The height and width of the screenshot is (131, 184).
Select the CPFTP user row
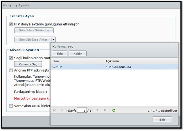coord(114,67)
